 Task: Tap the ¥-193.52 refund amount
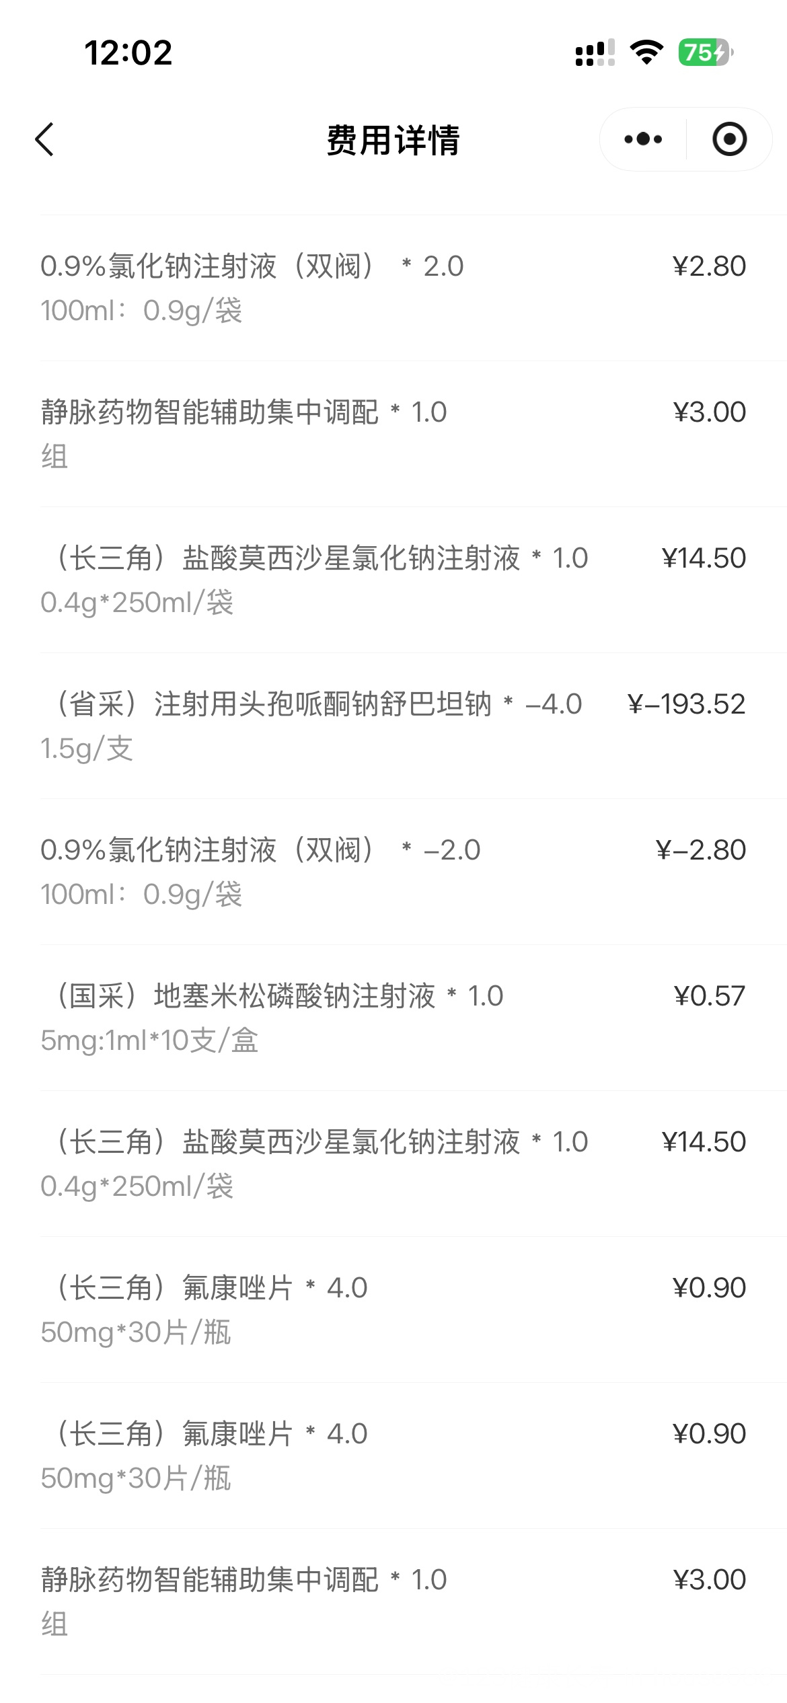(x=686, y=704)
